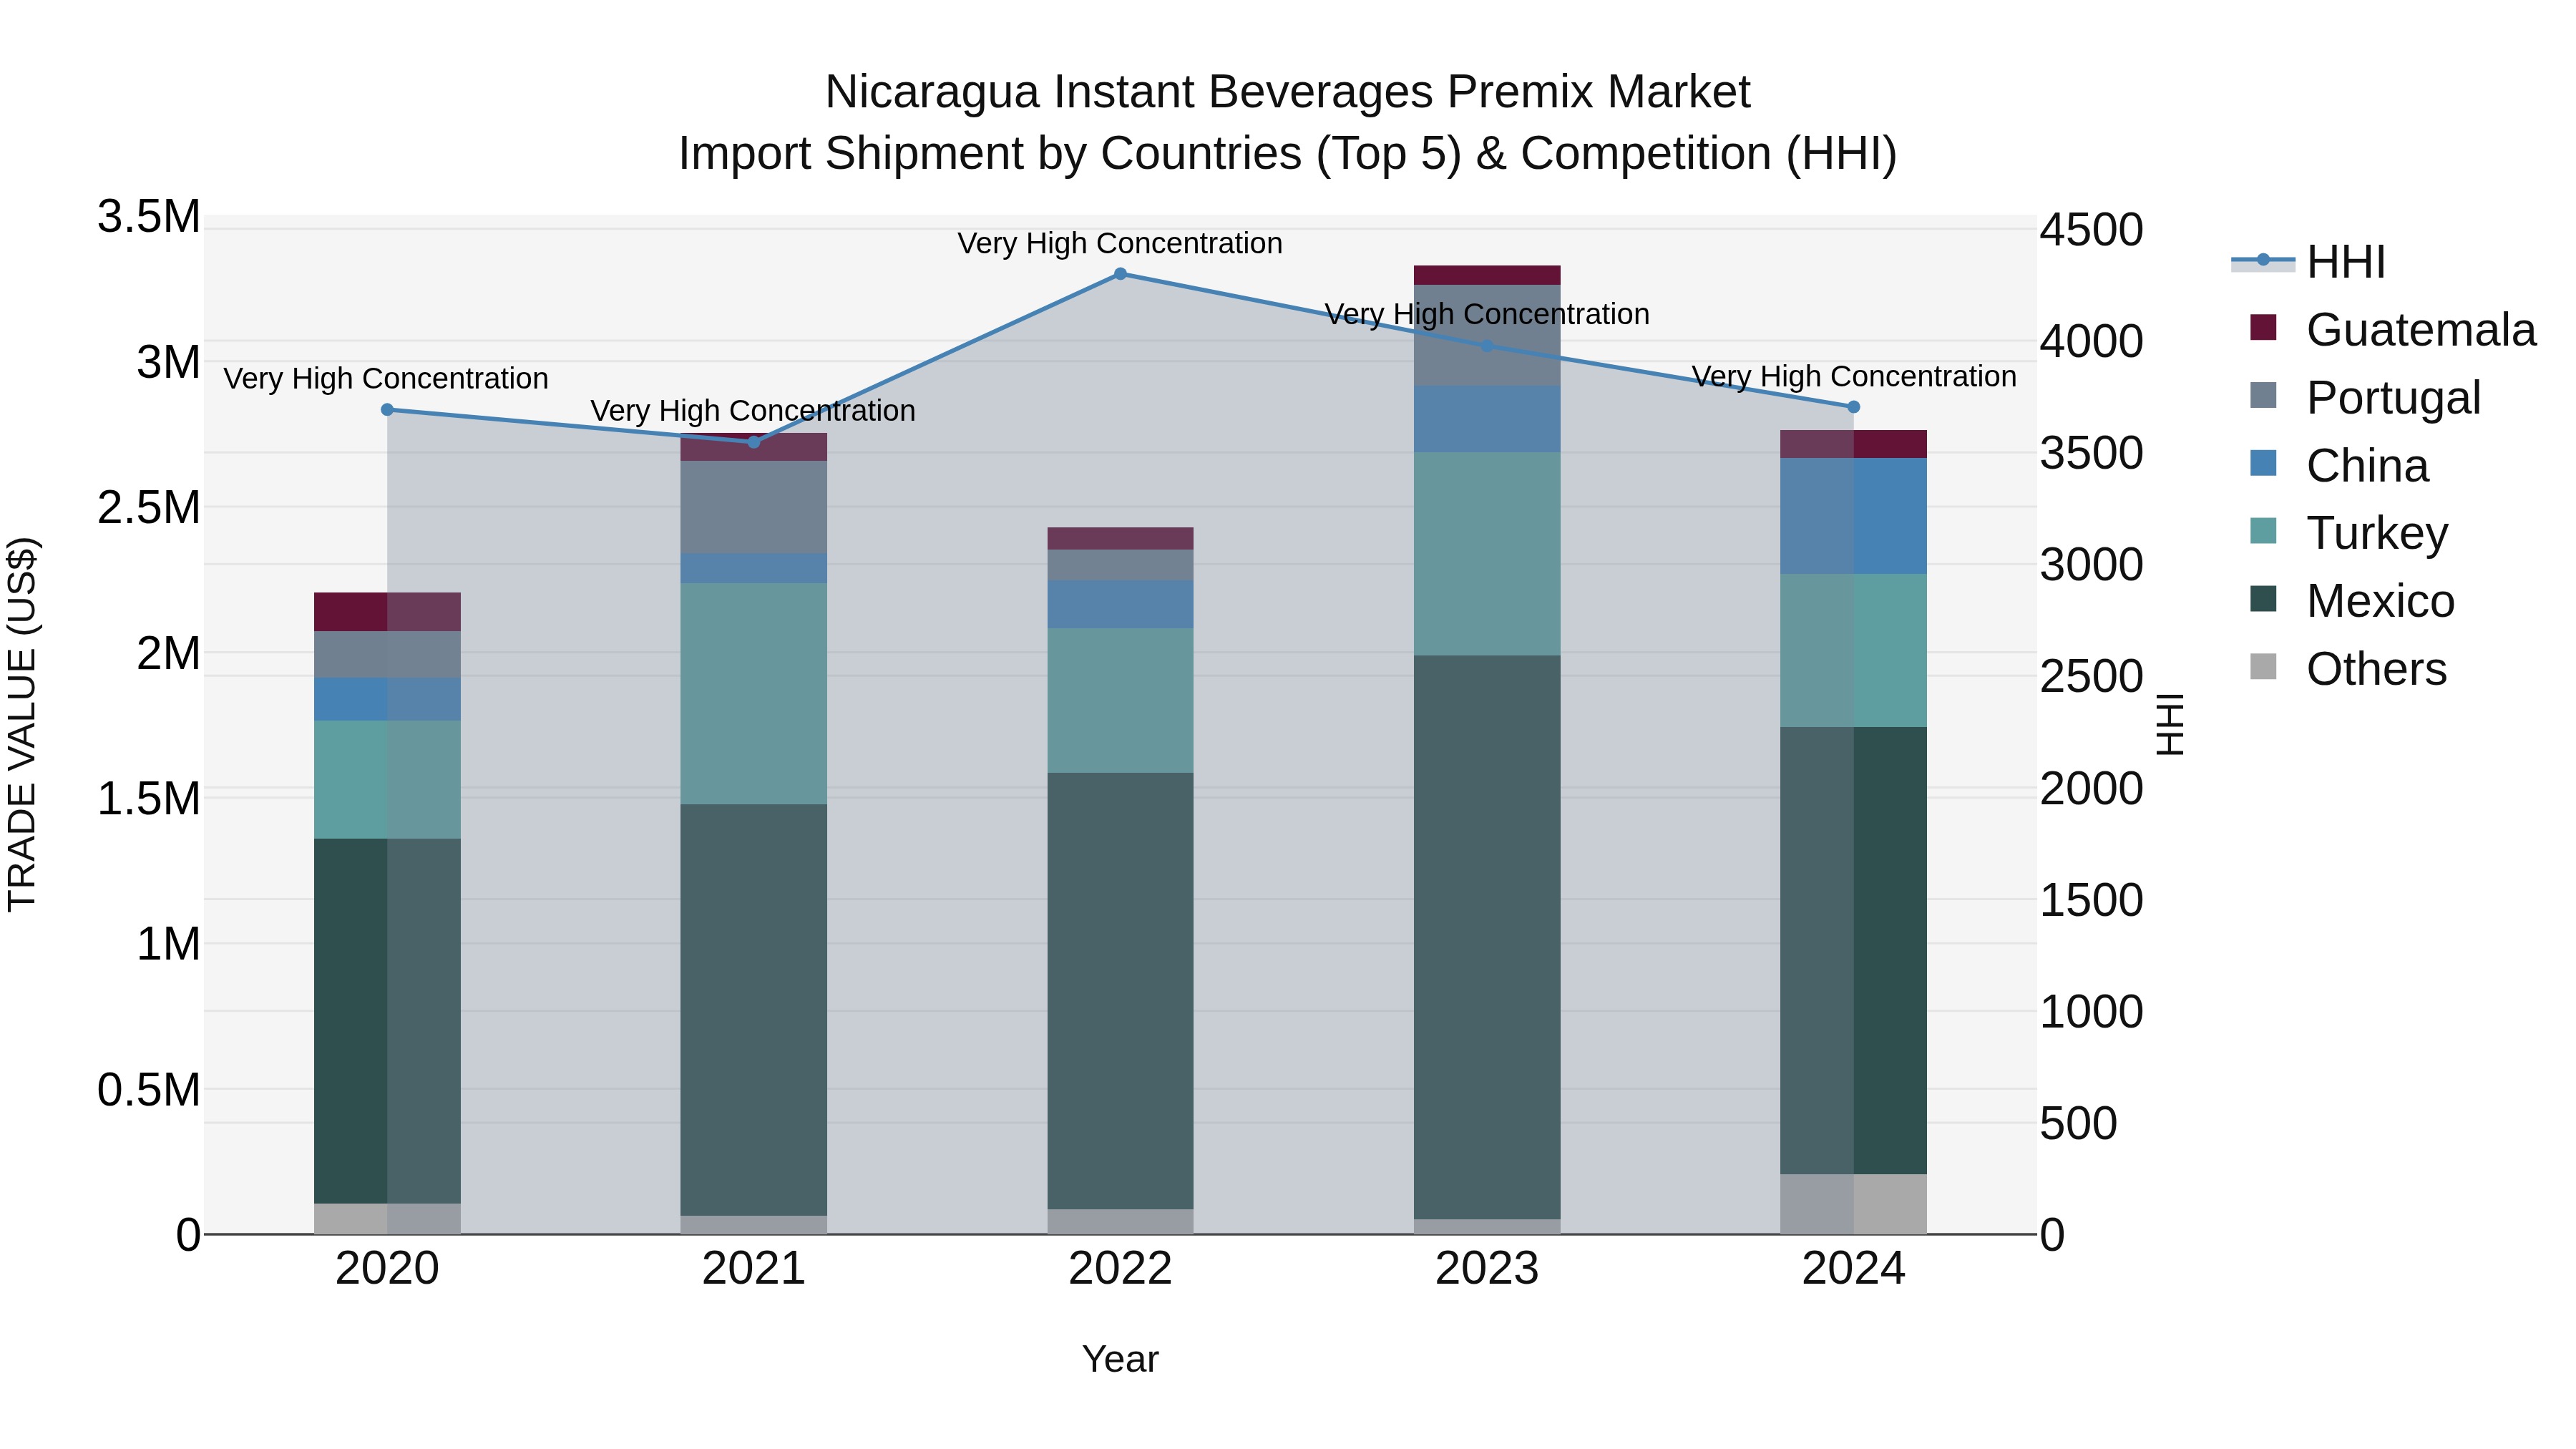Click the Others gray legend swatch
This screenshot has height=1449, width=2576.
point(2263,667)
